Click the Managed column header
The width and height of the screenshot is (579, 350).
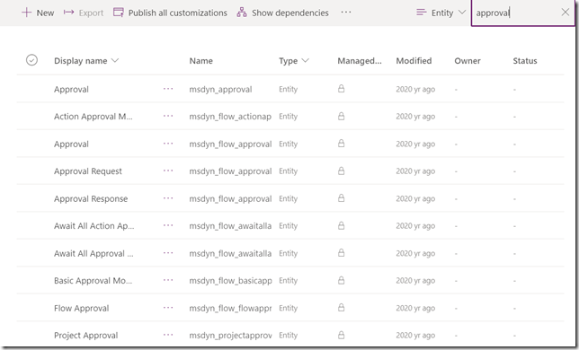(360, 61)
